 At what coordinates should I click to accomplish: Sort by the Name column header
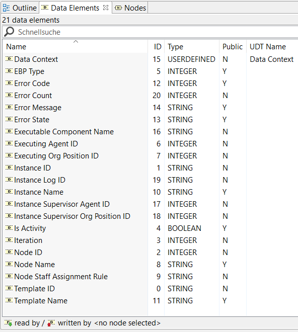point(75,46)
